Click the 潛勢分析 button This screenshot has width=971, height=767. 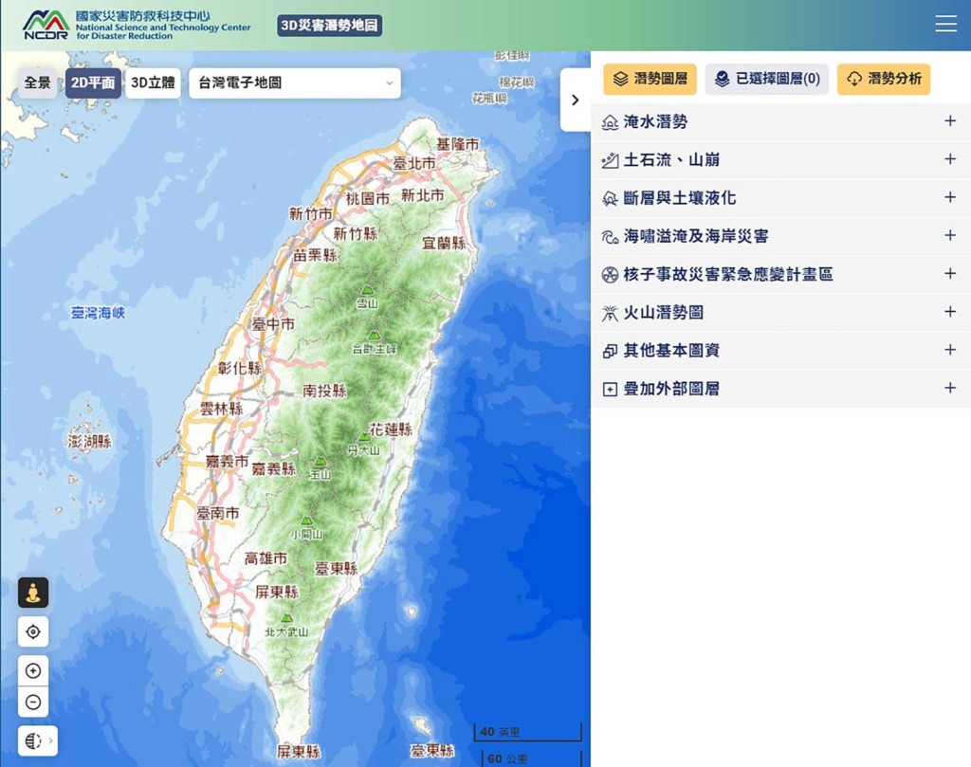[x=883, y=79]
